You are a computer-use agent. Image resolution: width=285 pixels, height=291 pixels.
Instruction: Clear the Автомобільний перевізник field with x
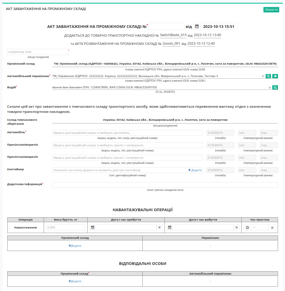click(263, 76)
